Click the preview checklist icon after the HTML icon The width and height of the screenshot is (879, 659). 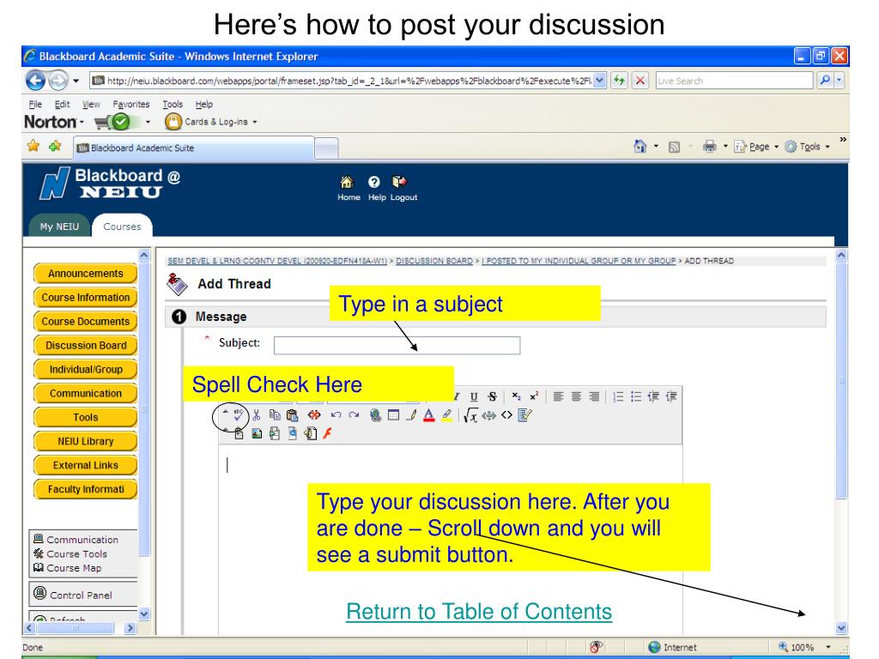click(x=524, y=415)
